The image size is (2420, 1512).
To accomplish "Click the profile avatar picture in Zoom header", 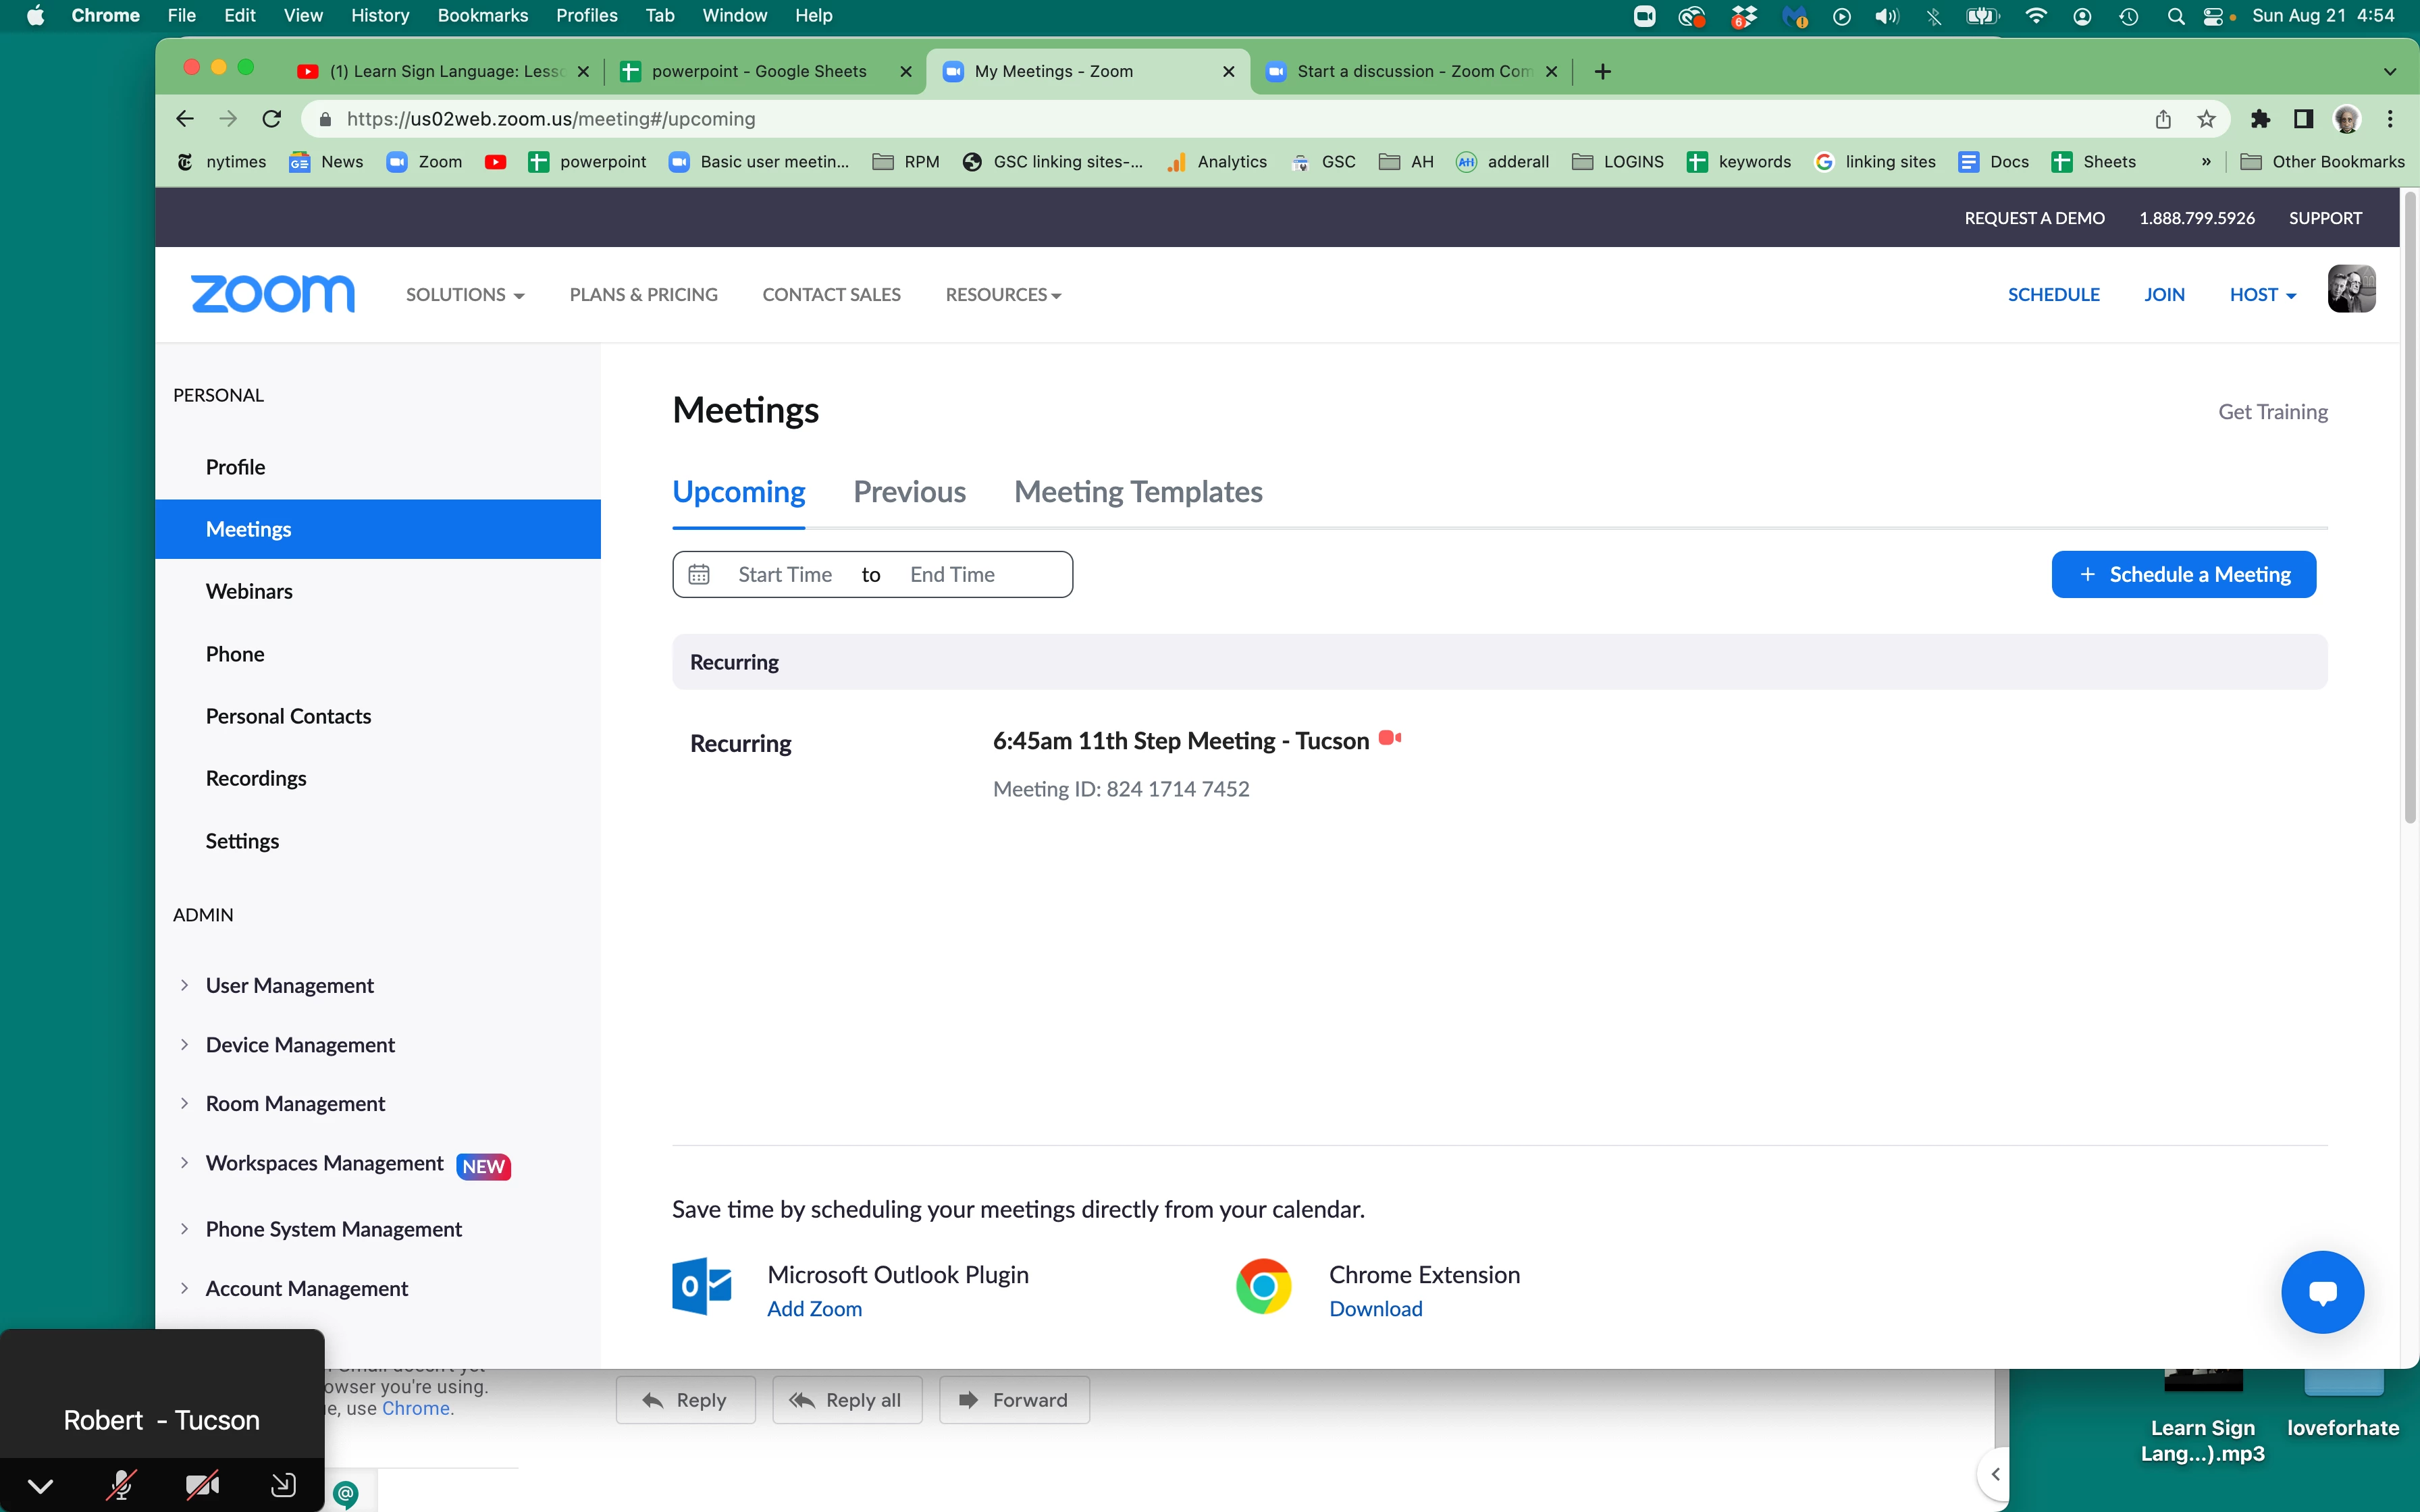I will 2350,290.
